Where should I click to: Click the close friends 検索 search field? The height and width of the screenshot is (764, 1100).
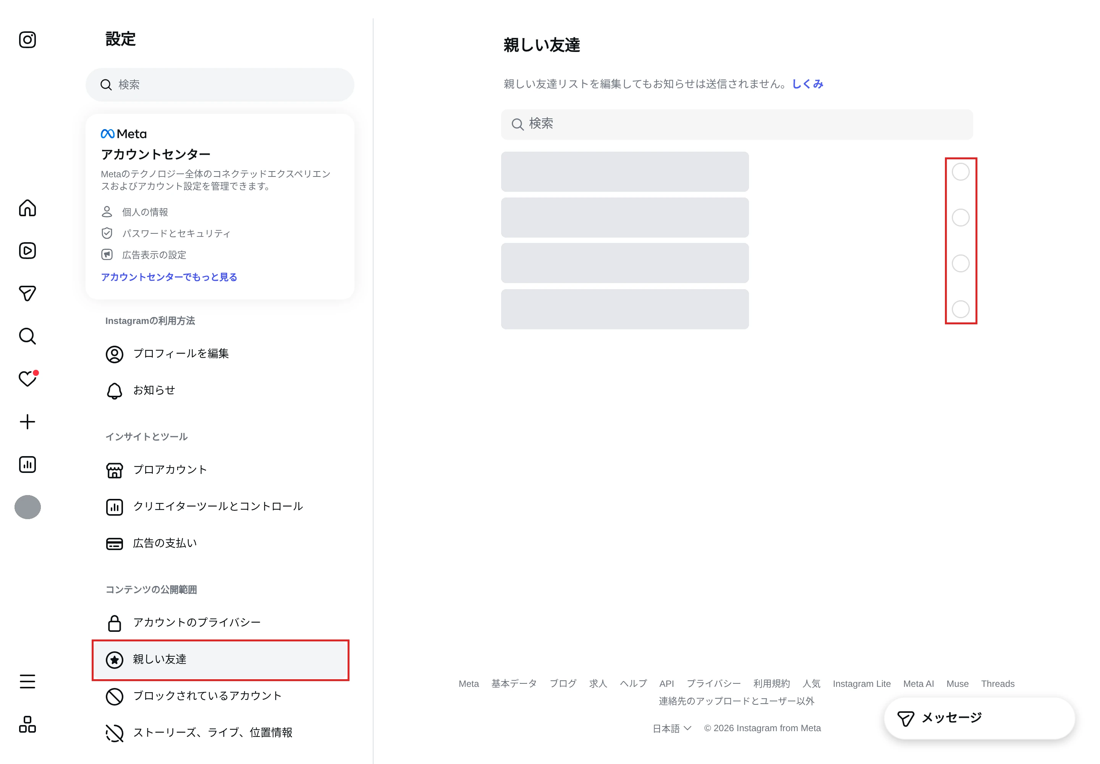(737, 125)
